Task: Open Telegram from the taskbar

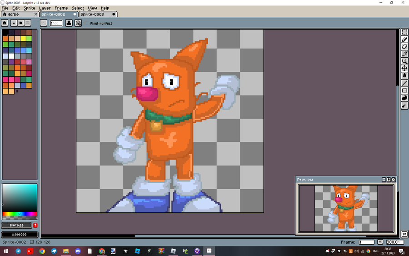Action: point(18,251)
